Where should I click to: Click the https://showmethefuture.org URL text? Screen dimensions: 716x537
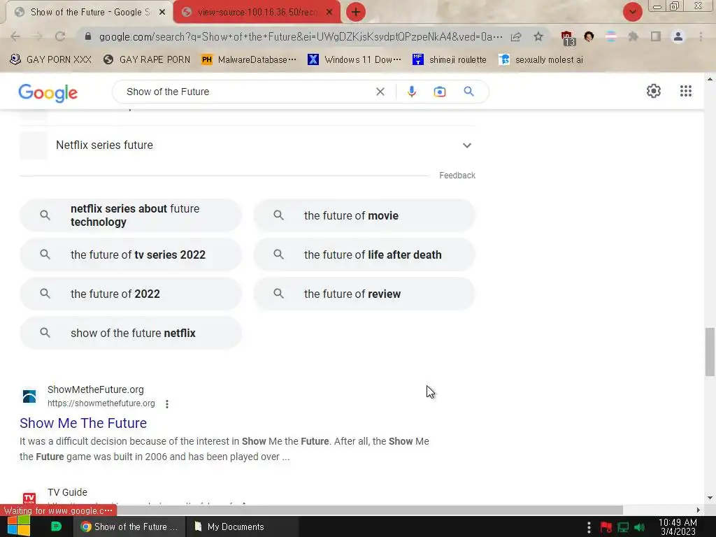click(x=101, y=403)
